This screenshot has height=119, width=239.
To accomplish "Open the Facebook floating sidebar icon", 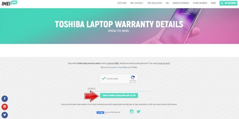I will coord(4,99).
